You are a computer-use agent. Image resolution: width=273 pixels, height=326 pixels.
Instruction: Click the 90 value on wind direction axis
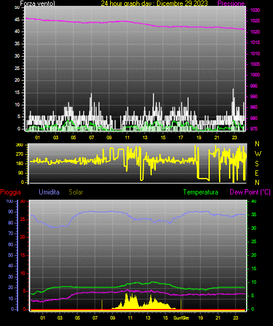coord(21,173)
